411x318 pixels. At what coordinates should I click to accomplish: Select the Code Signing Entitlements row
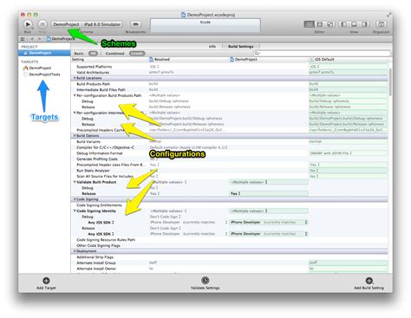pos(230,205)
